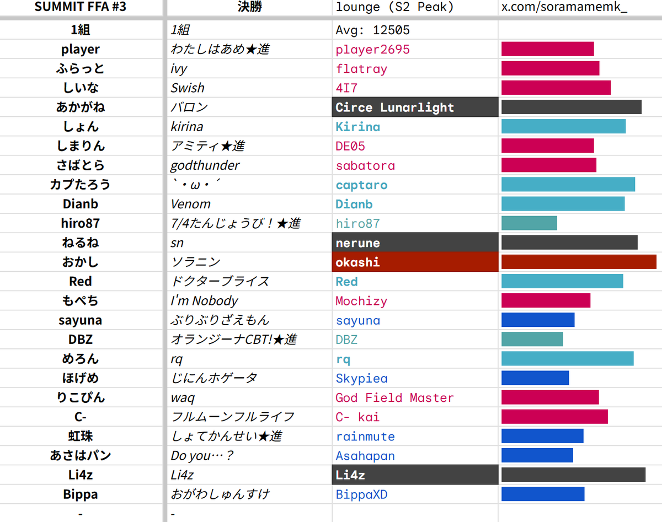
Task: Select the Do you…? cell
Action: (249, 455)
